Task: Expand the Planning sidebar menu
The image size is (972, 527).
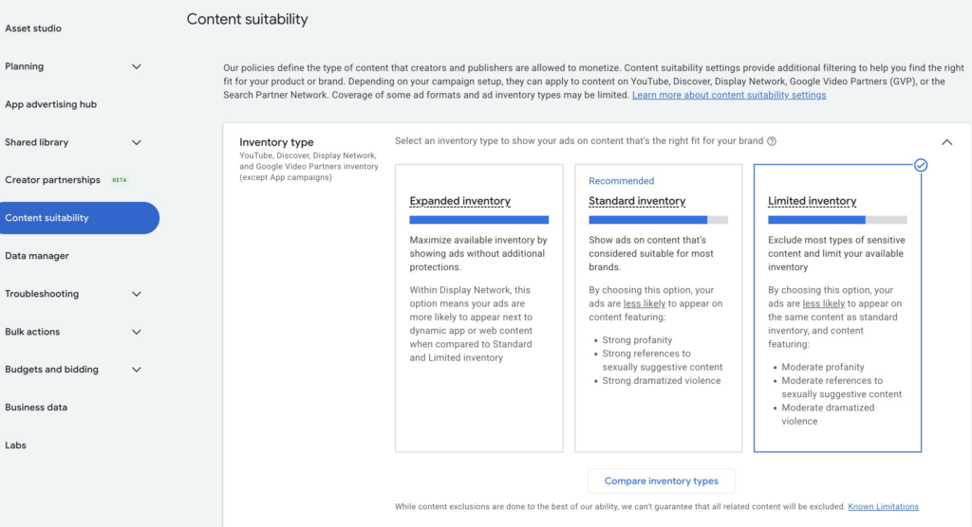Action: pos(136,66)
